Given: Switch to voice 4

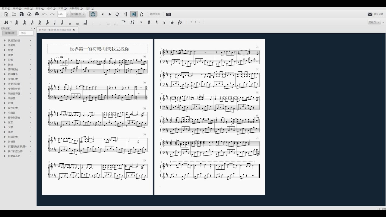Looking at the screenshot, I should pos(199,22).
